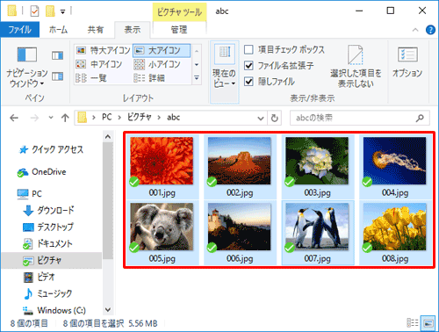Open recent locations dropdown arrow
Image resolution: width=439 pixels, height=332 pixels.
tap(51, 118)
